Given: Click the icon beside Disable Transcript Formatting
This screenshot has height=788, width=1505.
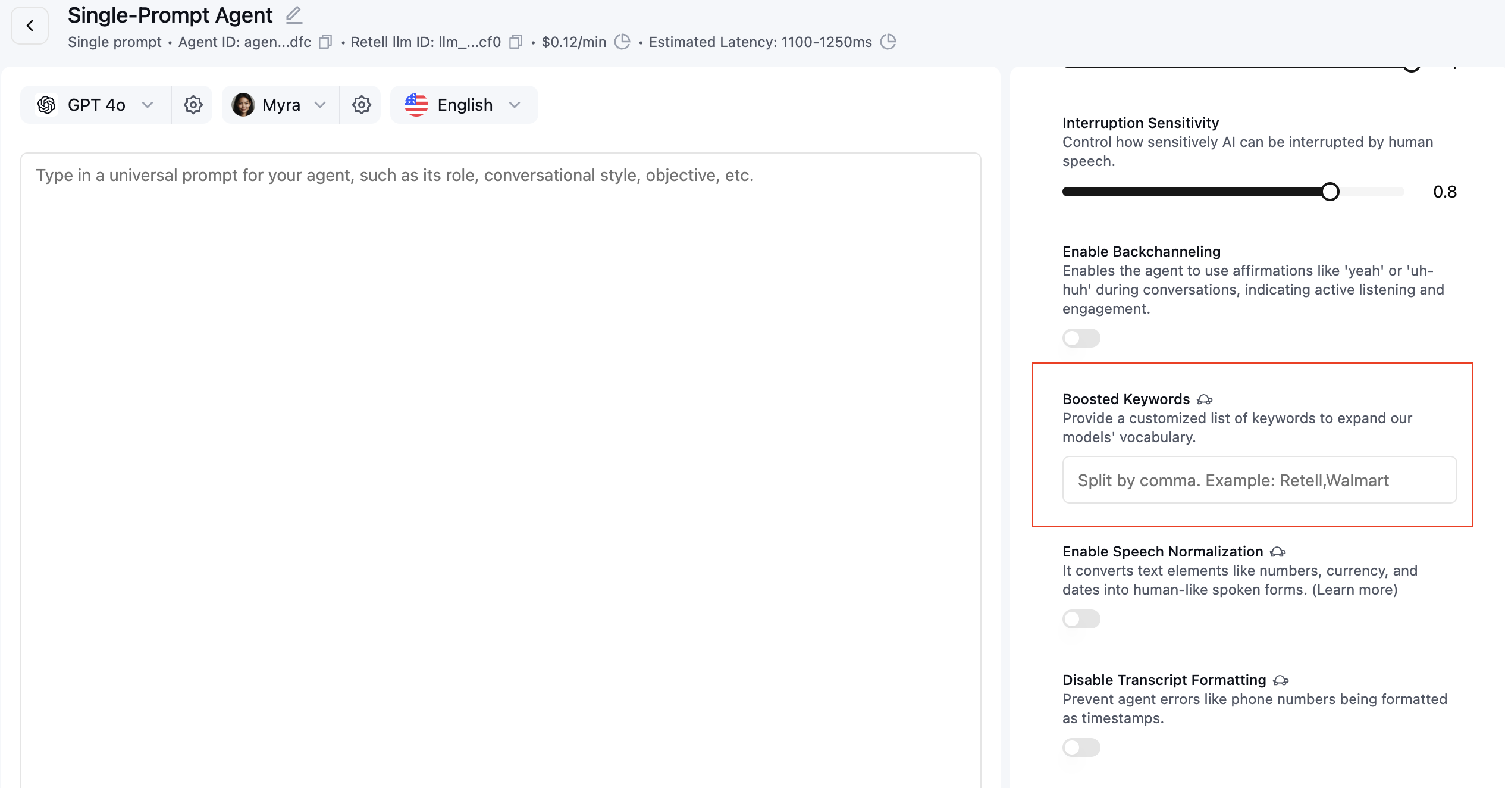Looking at the screenshot, I should (1281, 680).
